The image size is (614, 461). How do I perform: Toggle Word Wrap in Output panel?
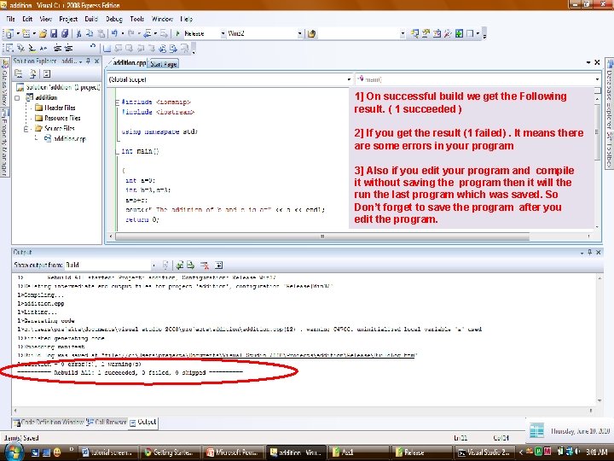point(218,266)
